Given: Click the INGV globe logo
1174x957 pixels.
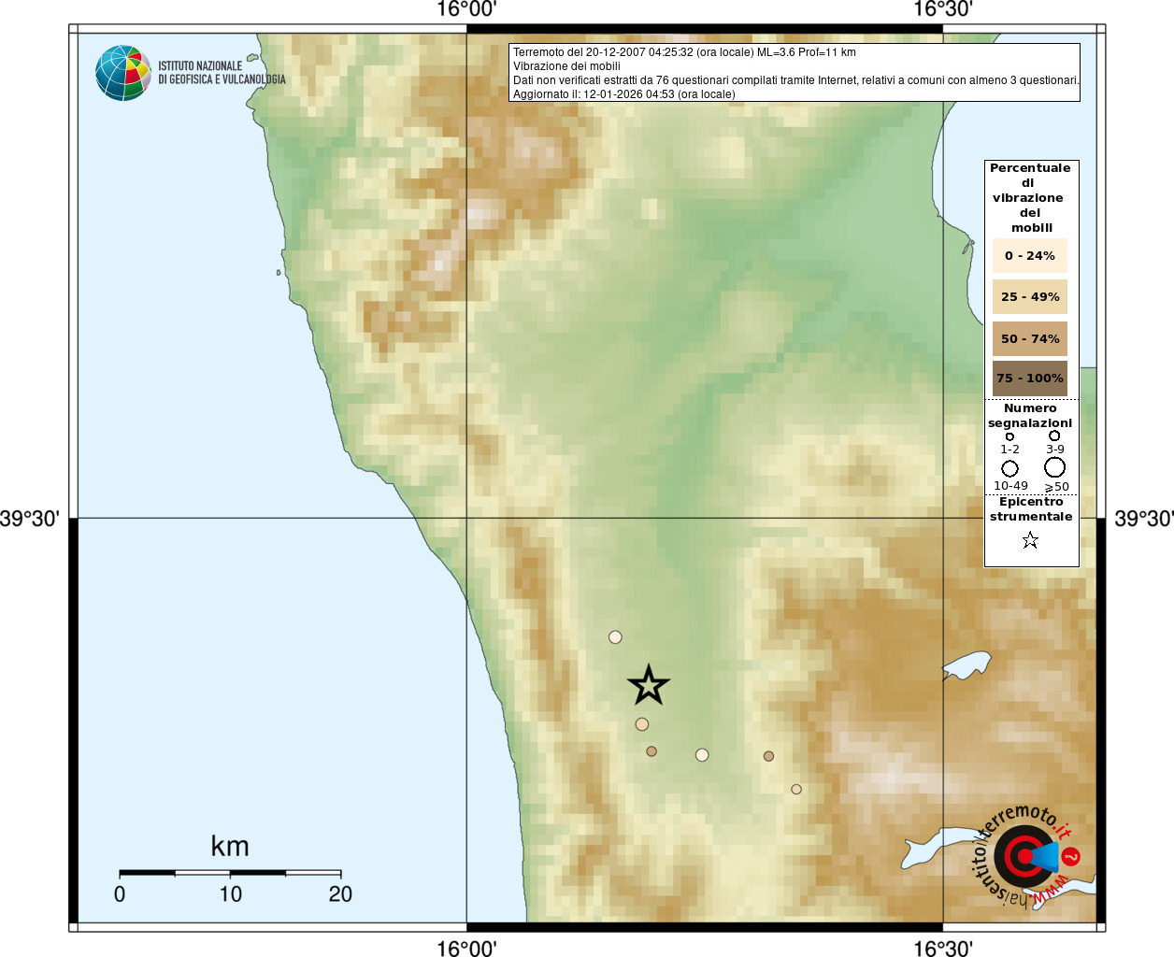Looking at the screenshot, I should coord(123,73).
